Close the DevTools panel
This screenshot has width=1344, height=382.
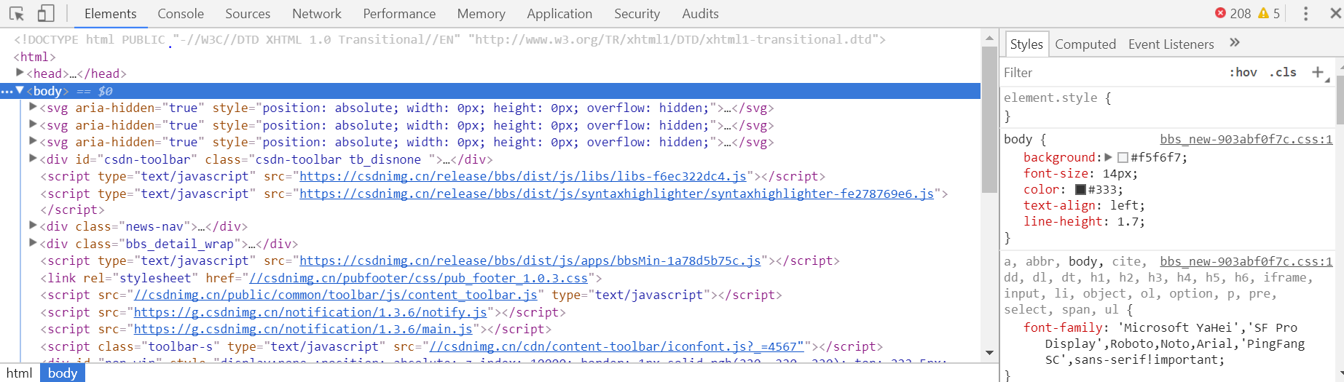point(1335,13)
